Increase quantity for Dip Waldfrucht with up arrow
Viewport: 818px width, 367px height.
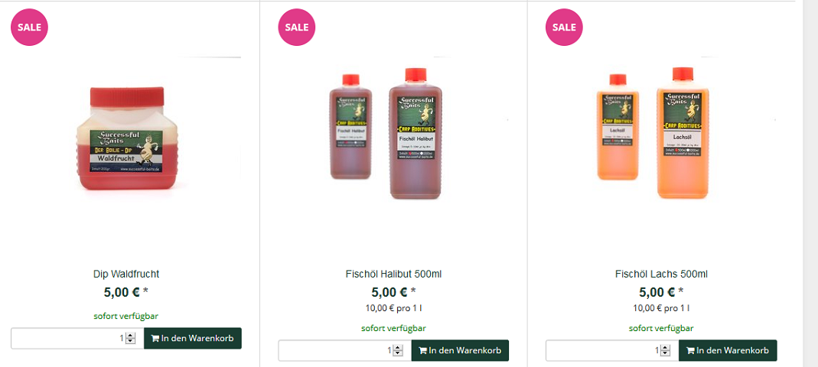(130, 335)
